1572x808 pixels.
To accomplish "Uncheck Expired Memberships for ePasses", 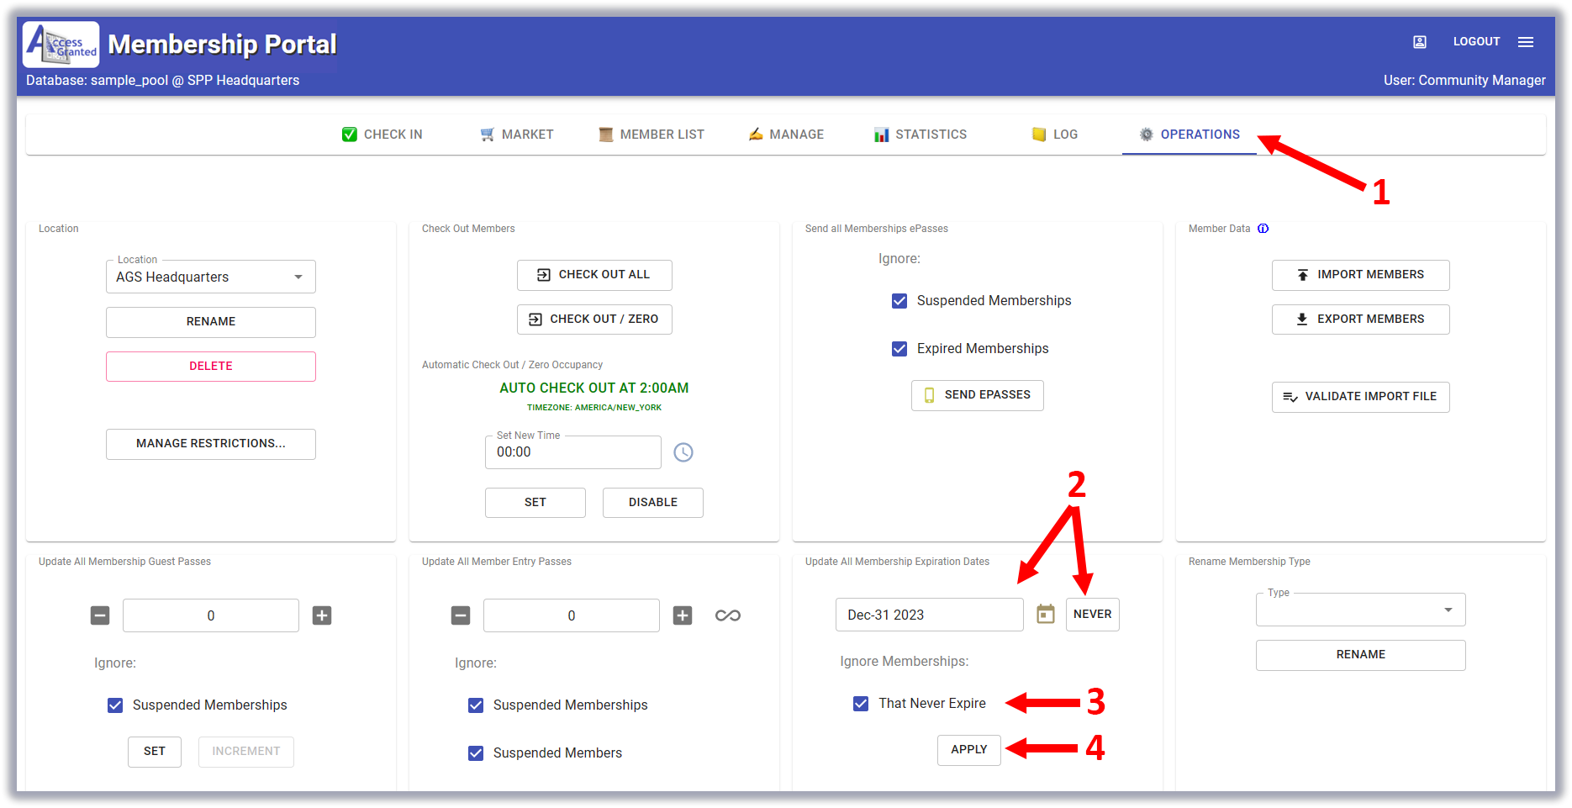I will [899, 349].
